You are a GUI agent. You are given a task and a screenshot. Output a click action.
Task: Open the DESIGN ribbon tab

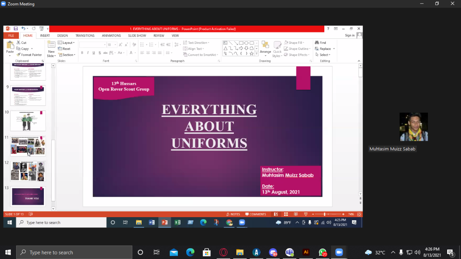click(x=62, y=36)
